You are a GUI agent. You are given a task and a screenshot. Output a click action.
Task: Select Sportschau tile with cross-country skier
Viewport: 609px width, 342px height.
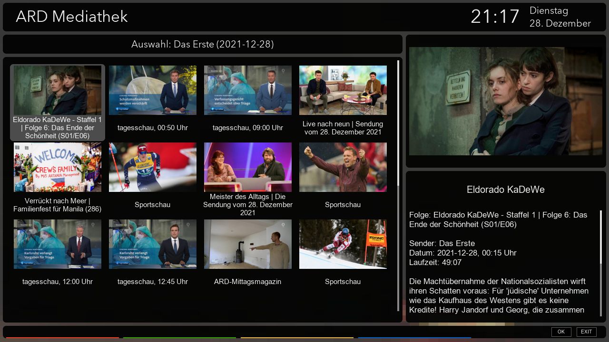tap(152, 167)
